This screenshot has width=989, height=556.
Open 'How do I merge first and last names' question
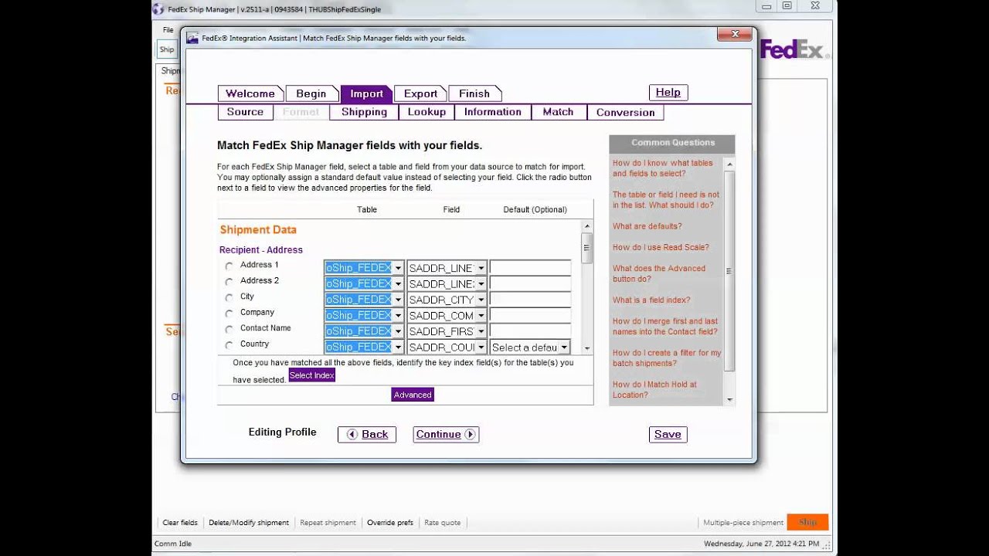pos(665,326)
